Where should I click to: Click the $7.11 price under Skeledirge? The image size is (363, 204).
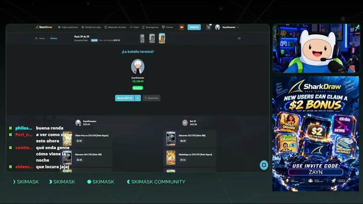click(183, 160)
